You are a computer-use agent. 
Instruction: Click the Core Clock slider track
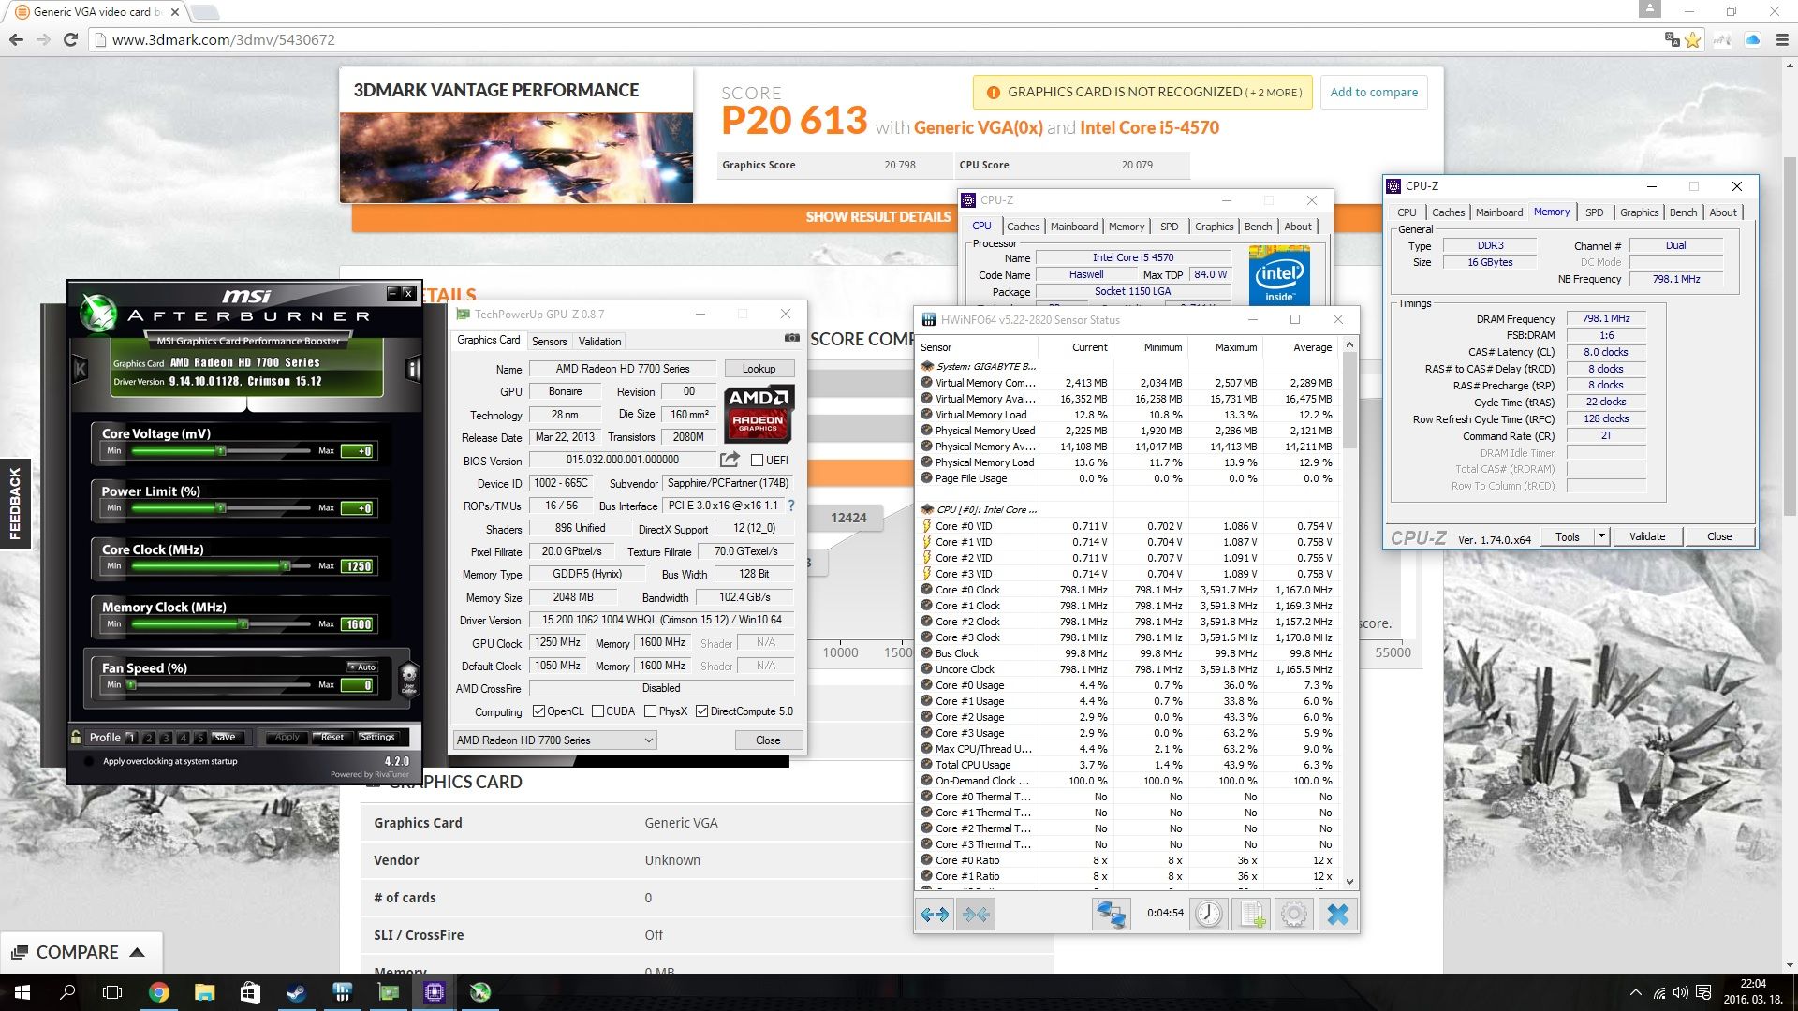(x=220, y=565)
